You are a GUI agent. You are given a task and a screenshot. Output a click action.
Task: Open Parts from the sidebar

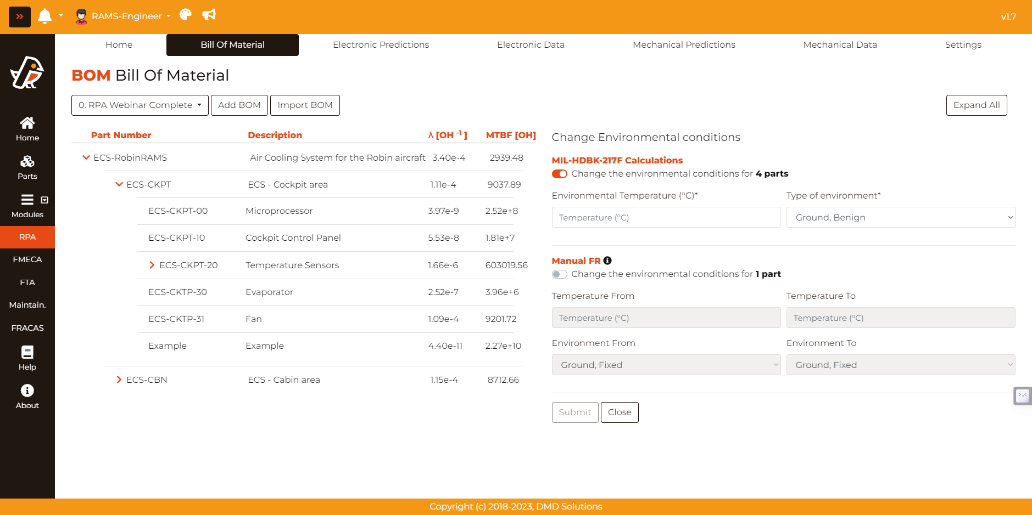27,167
